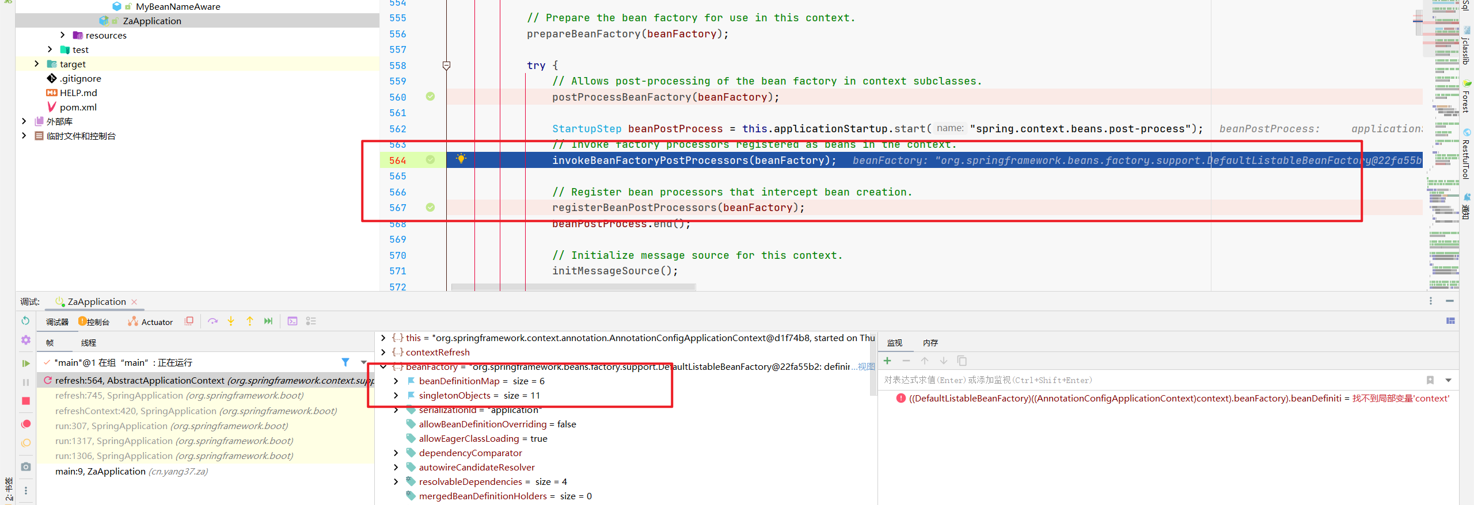Click the watch expression input field
Viewport: 1474px width, 505px height.
[x=1152, y=380]
